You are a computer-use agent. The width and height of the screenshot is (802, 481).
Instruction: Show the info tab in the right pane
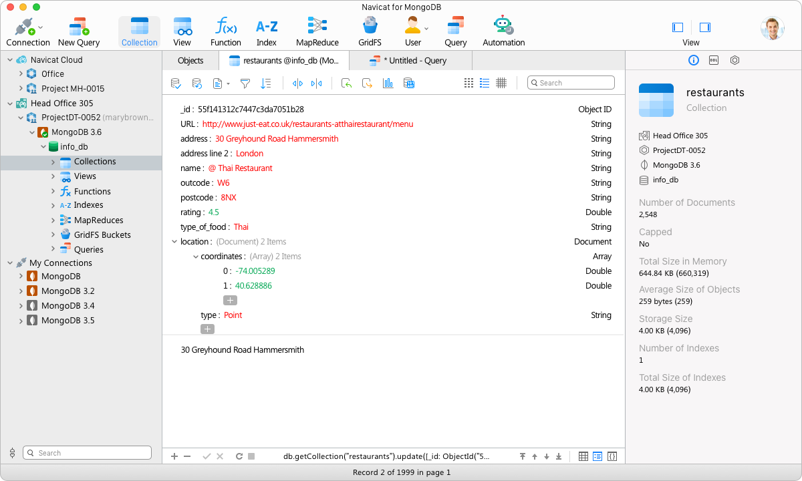click(694, 60)
